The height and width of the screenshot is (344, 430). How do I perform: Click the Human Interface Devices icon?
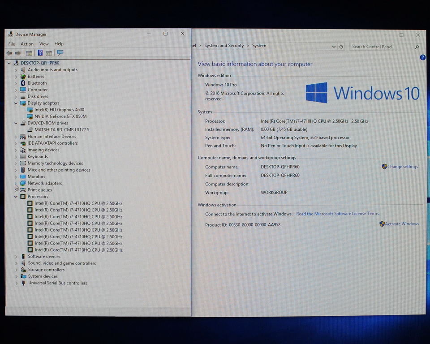23,136
